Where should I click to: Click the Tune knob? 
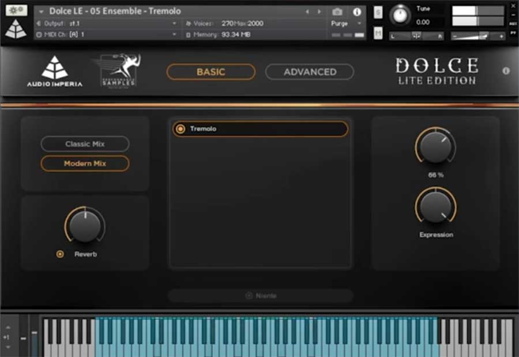(400, 15)
